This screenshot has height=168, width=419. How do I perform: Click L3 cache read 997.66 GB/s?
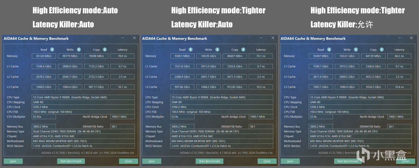(182, 87)
